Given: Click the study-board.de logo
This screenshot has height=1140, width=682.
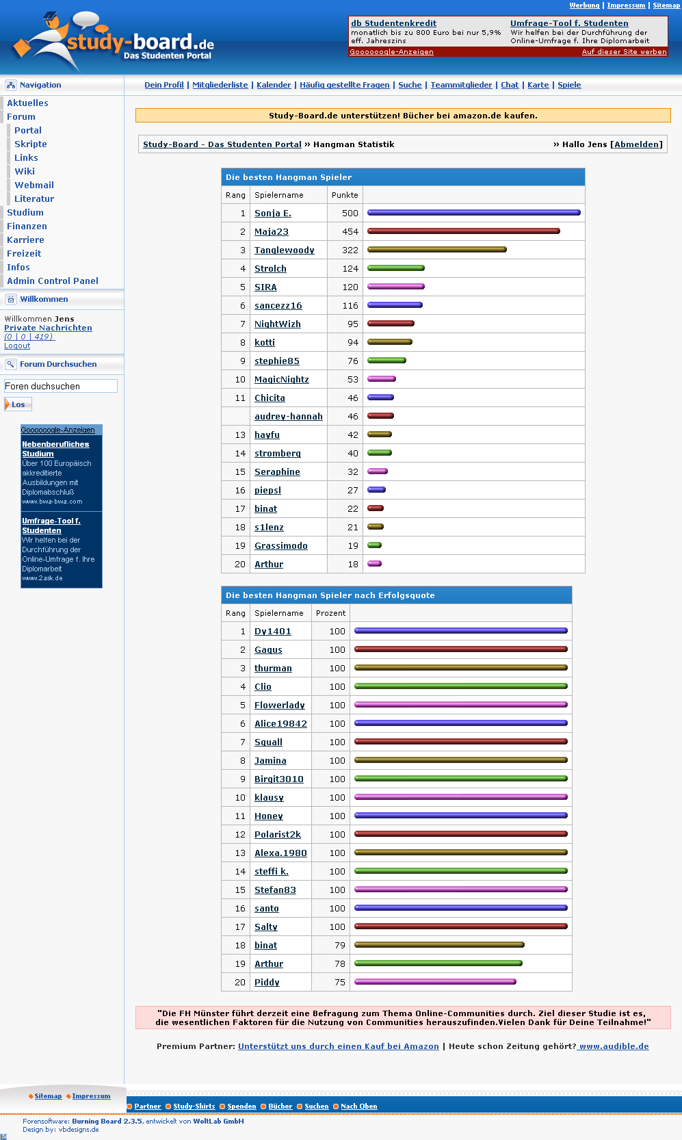Looking at the screenshot, I should 113,42.
